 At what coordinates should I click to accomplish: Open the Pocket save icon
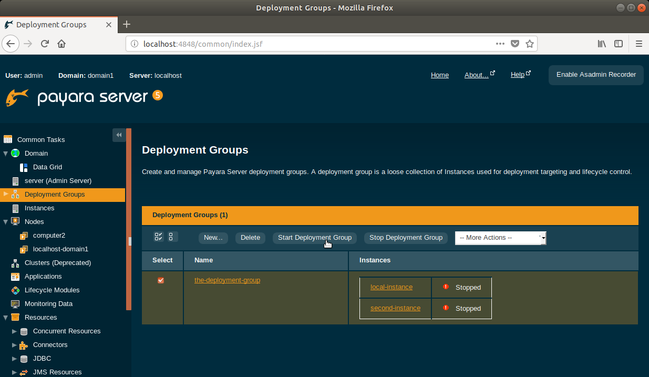tap(516, 44)
